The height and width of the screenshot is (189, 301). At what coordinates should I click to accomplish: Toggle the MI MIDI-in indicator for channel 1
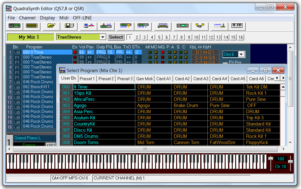(x=150, y=52)
